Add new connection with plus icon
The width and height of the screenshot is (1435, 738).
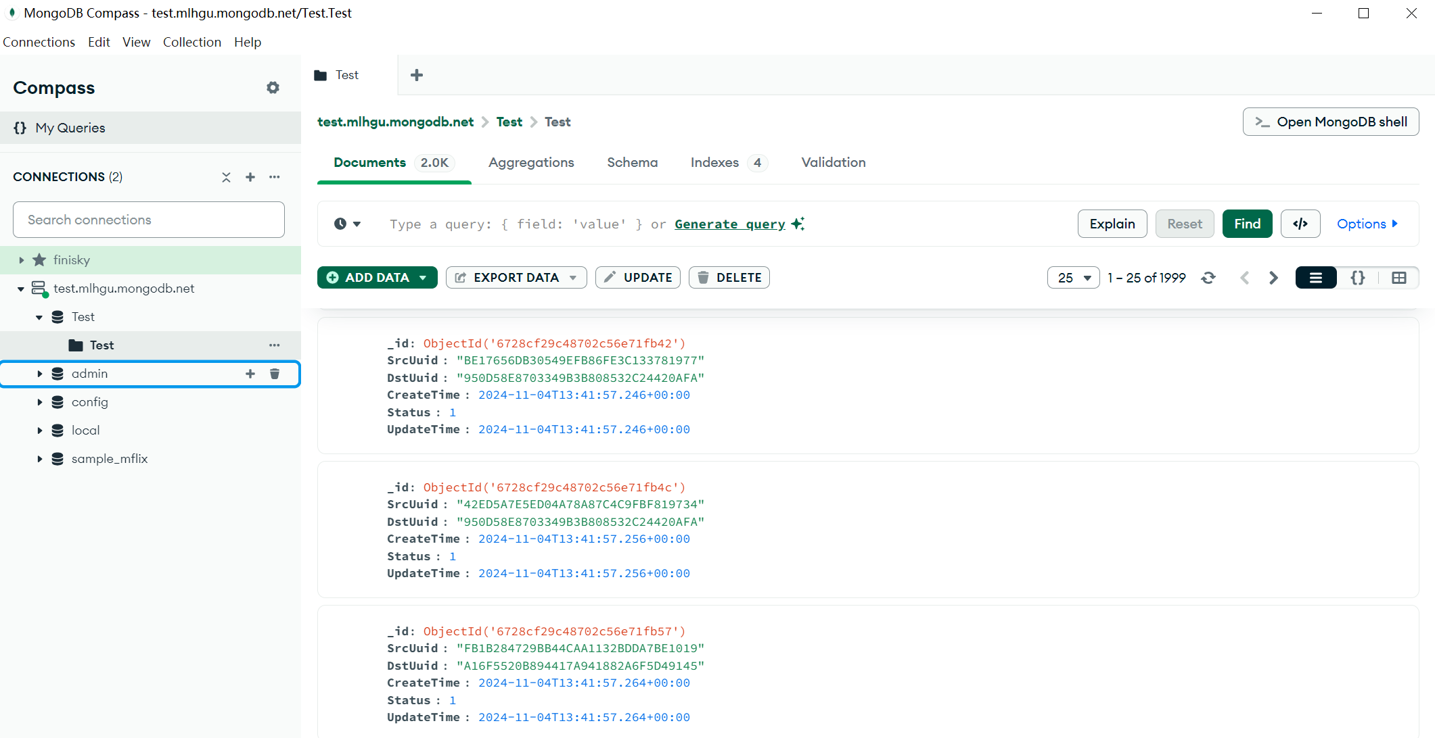point(250,177)
